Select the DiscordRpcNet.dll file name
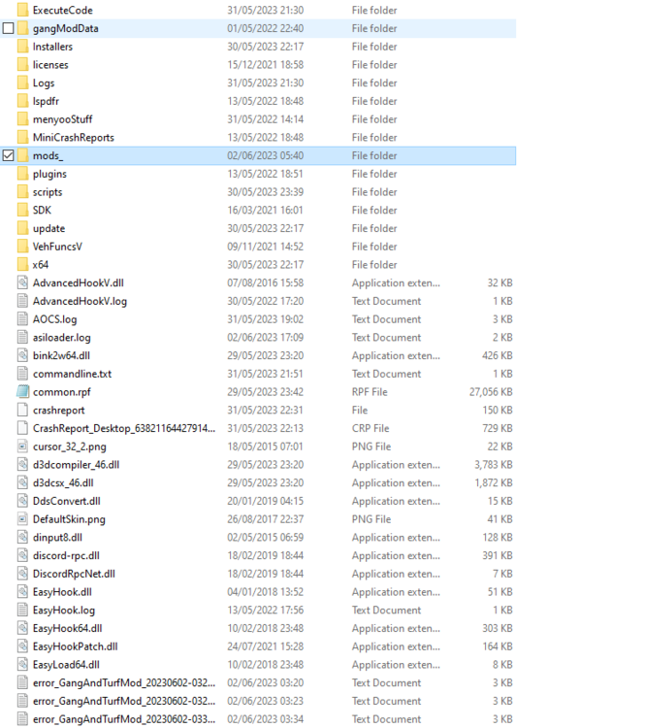Screen dimensions: 645x728 [74, 574]
